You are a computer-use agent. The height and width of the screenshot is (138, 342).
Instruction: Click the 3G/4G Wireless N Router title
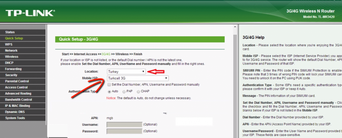310,11
